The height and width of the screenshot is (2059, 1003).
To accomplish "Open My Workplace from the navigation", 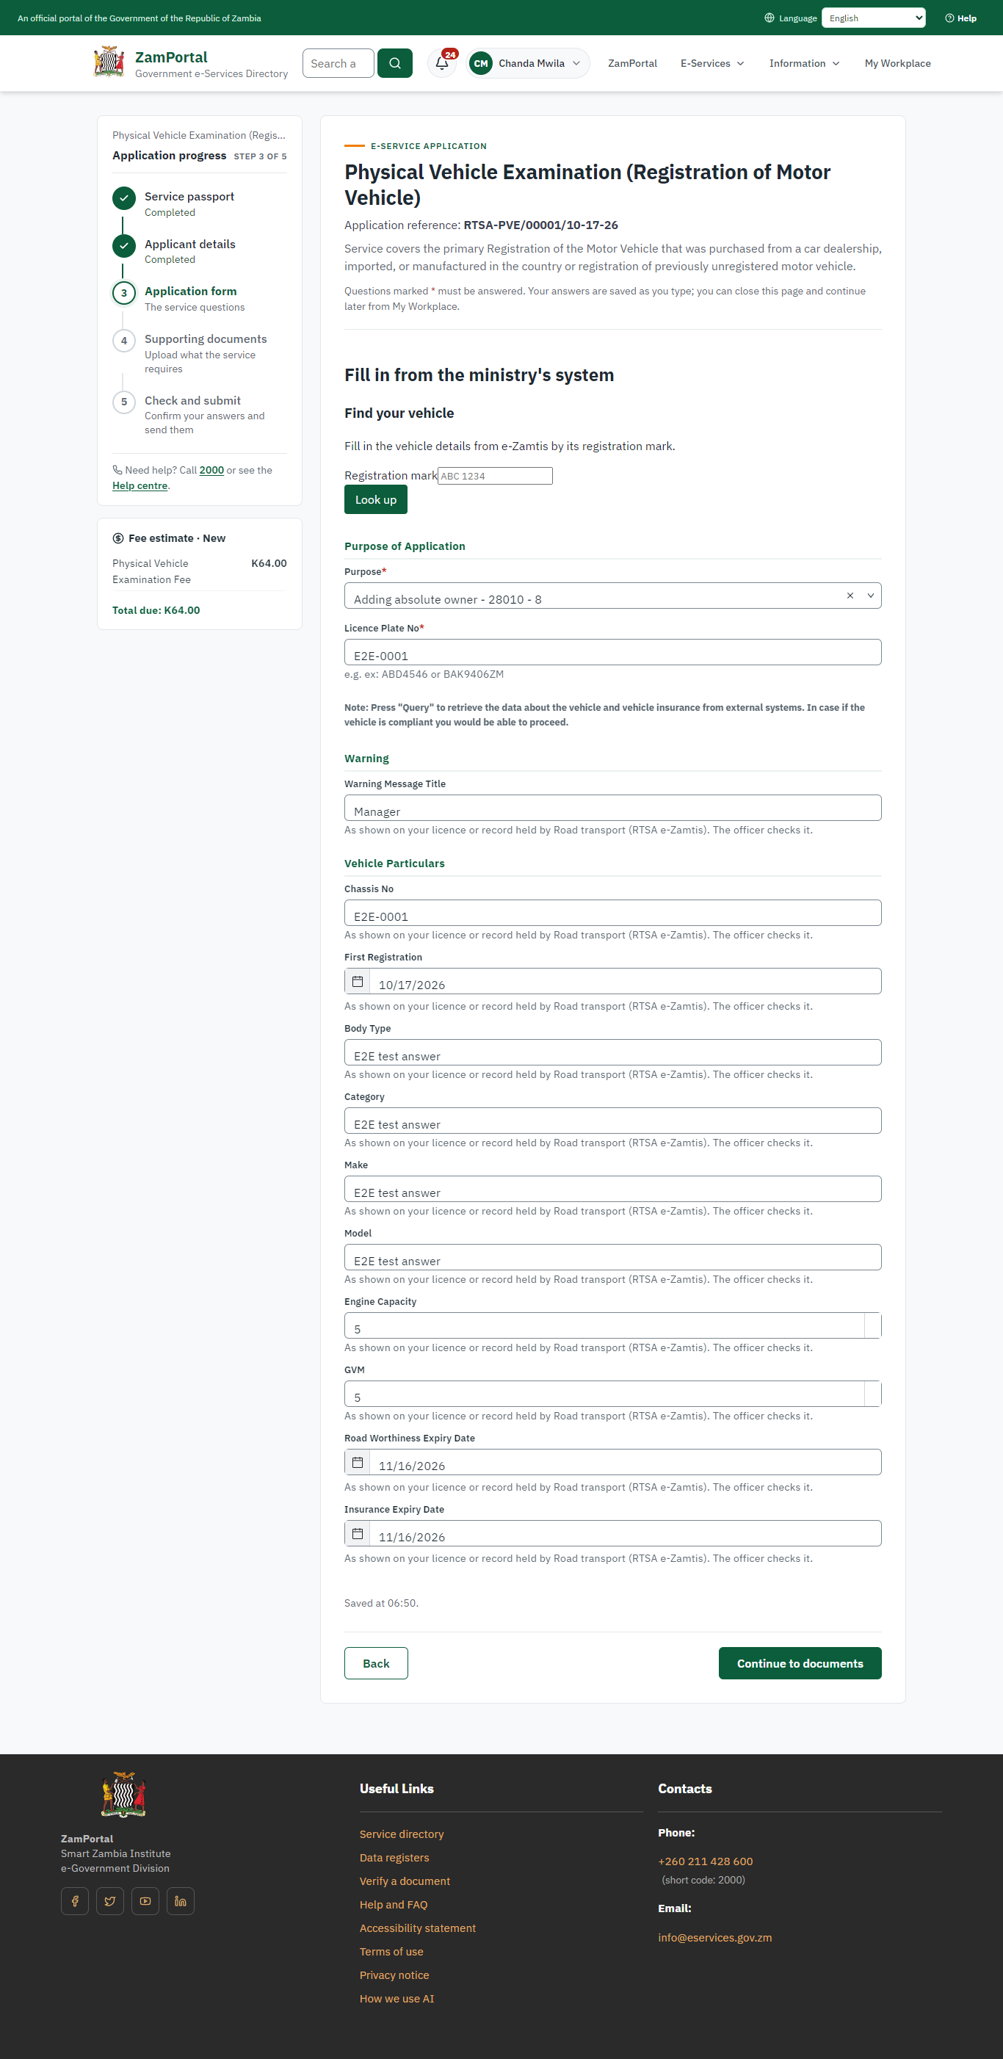I will 897,63.
